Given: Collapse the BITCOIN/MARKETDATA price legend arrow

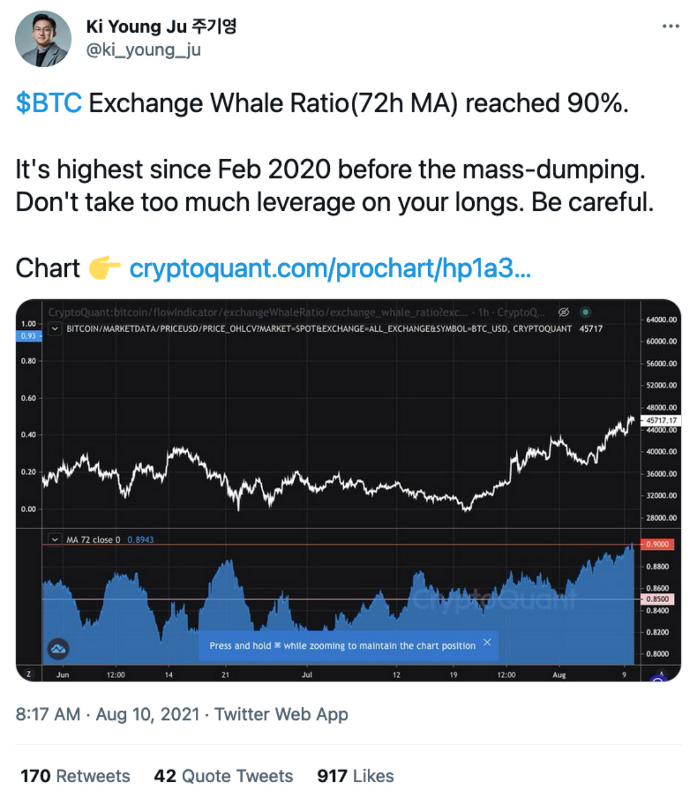Looking at the screenshot, I should [x=55, y=329].
